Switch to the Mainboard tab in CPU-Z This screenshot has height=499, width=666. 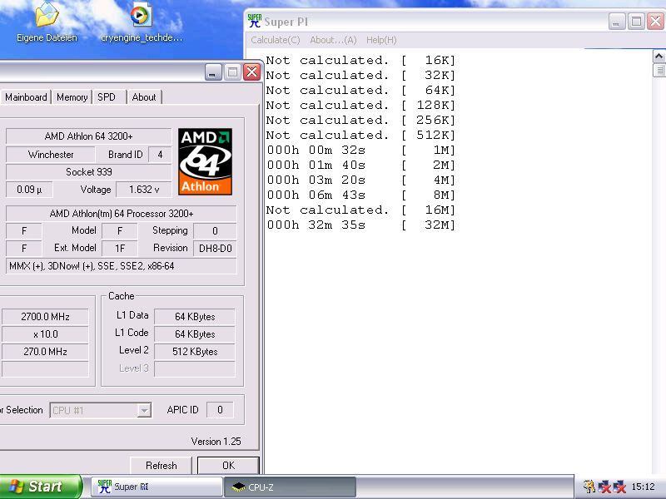[26, 97]
